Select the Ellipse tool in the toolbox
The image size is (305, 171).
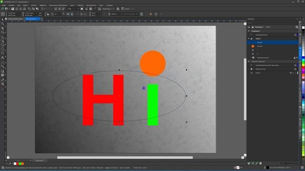point(2,49)
